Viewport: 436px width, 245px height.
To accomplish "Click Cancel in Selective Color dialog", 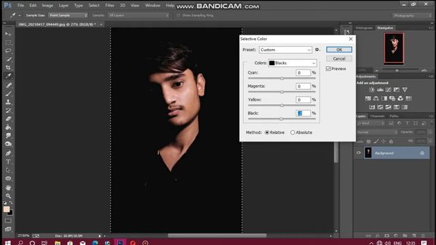I will [x=339, y=59].
